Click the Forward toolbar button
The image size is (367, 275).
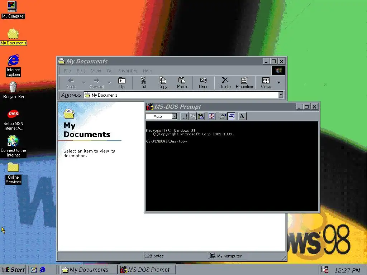click(97, 83)
